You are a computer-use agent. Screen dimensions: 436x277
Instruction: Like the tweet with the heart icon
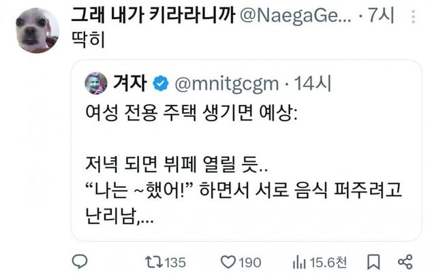229,261
